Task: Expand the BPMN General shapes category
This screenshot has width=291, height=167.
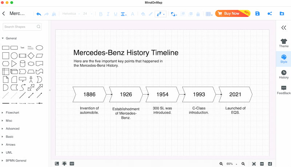Action: [14, 160]
